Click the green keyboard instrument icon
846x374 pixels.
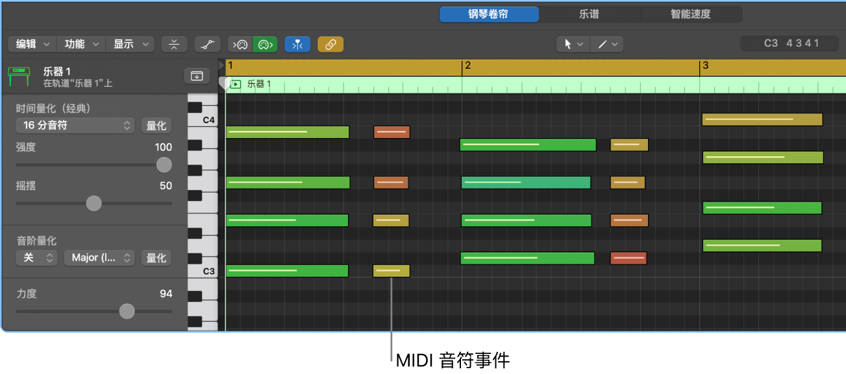pyautogui.click(x=19, y=76)
